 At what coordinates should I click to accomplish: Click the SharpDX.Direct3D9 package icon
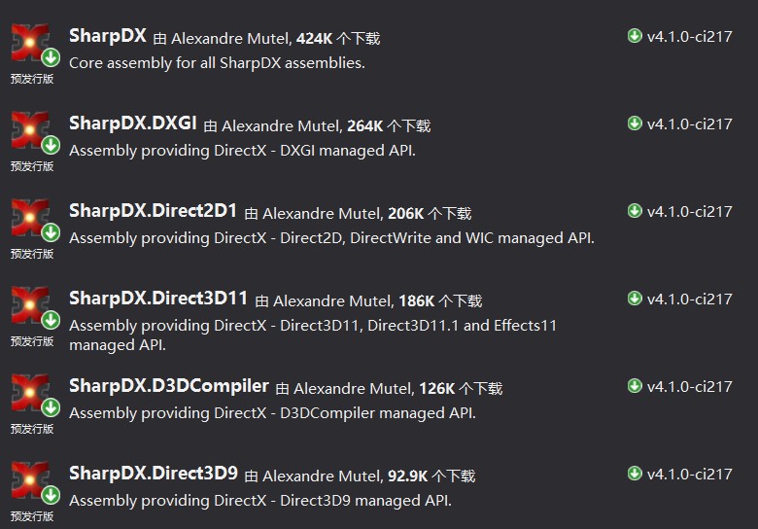[x=30, y=482]
